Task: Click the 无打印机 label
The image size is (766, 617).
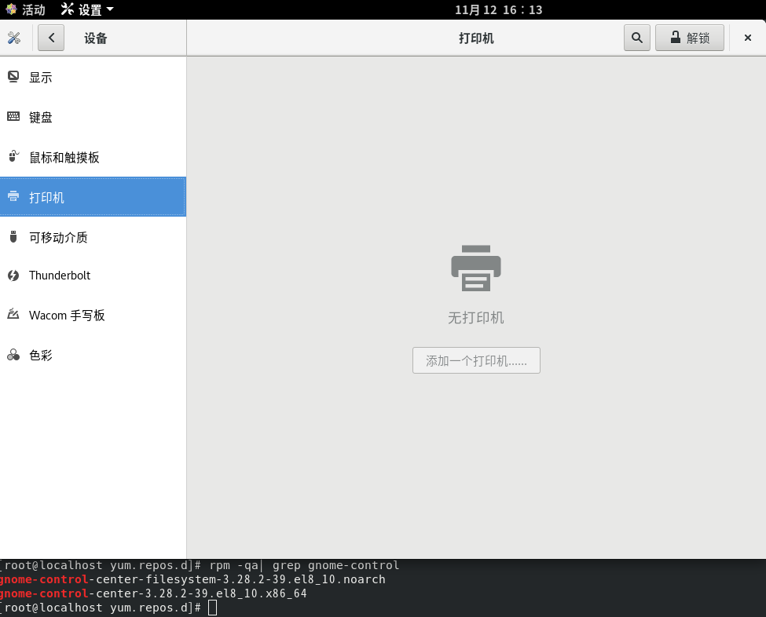Action: click(476, 318)
